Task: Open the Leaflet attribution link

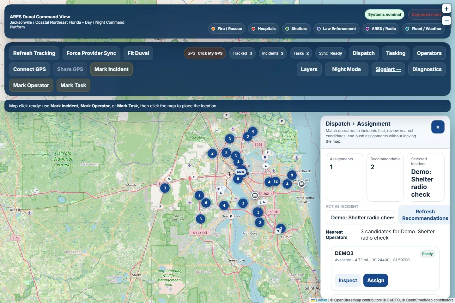Action: (319, 300)
